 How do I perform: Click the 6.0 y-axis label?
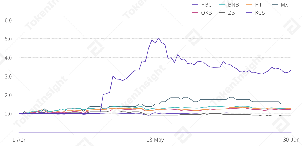pos(8,20)
